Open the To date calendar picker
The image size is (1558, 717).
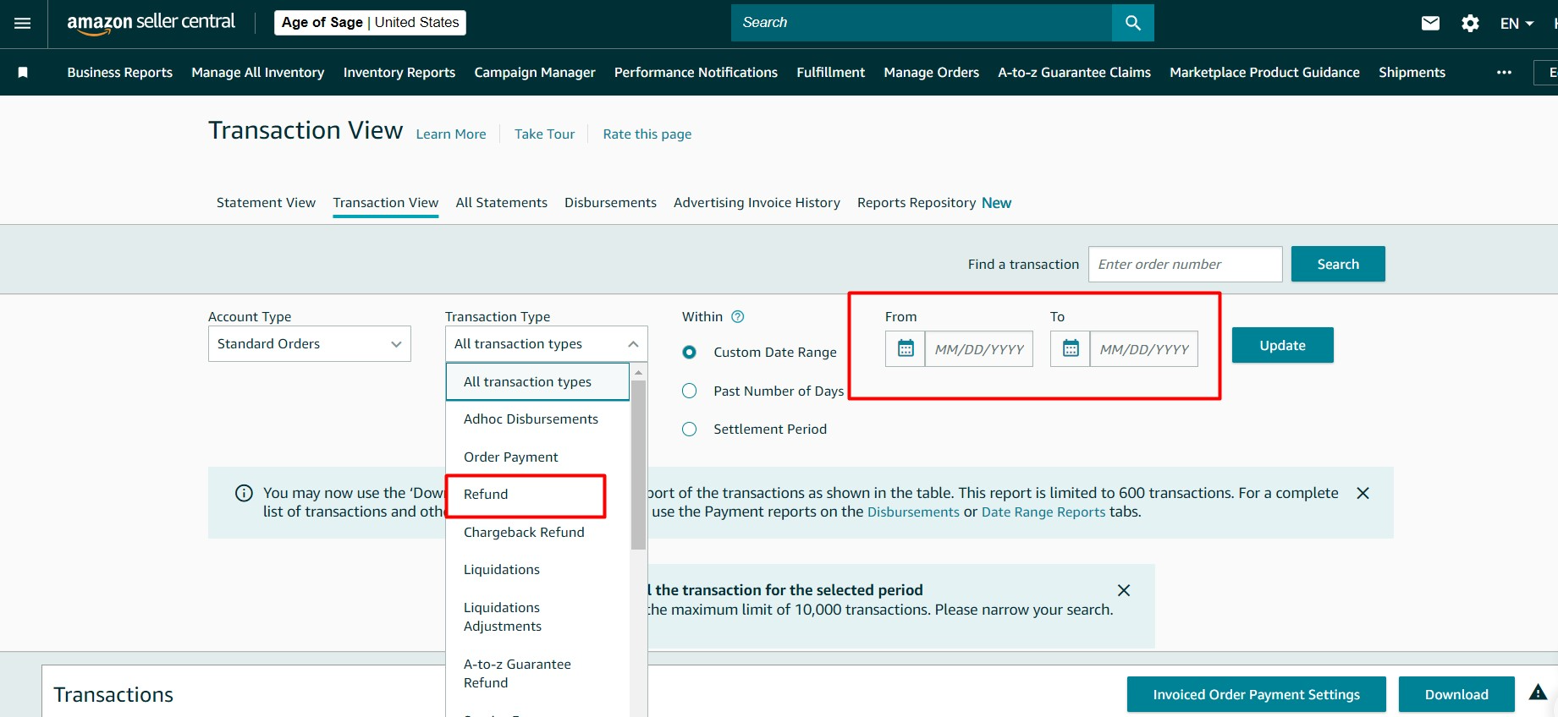pyautogui.click(x=1071, y=348)
